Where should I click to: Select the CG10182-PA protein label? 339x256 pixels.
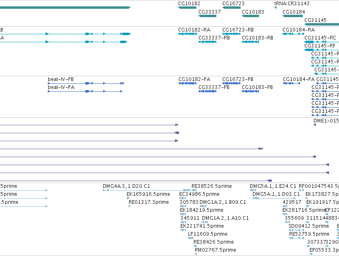click(x=194, y=79)
